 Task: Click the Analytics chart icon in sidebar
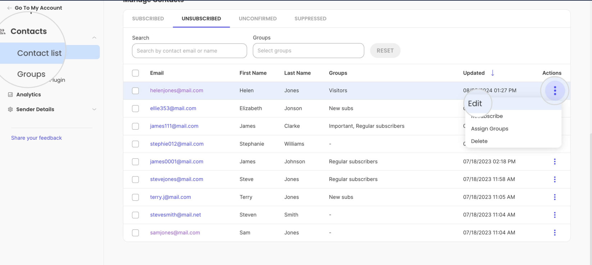(10, 95)
